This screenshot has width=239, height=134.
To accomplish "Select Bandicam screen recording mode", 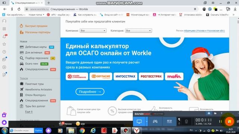I will 139,121.
